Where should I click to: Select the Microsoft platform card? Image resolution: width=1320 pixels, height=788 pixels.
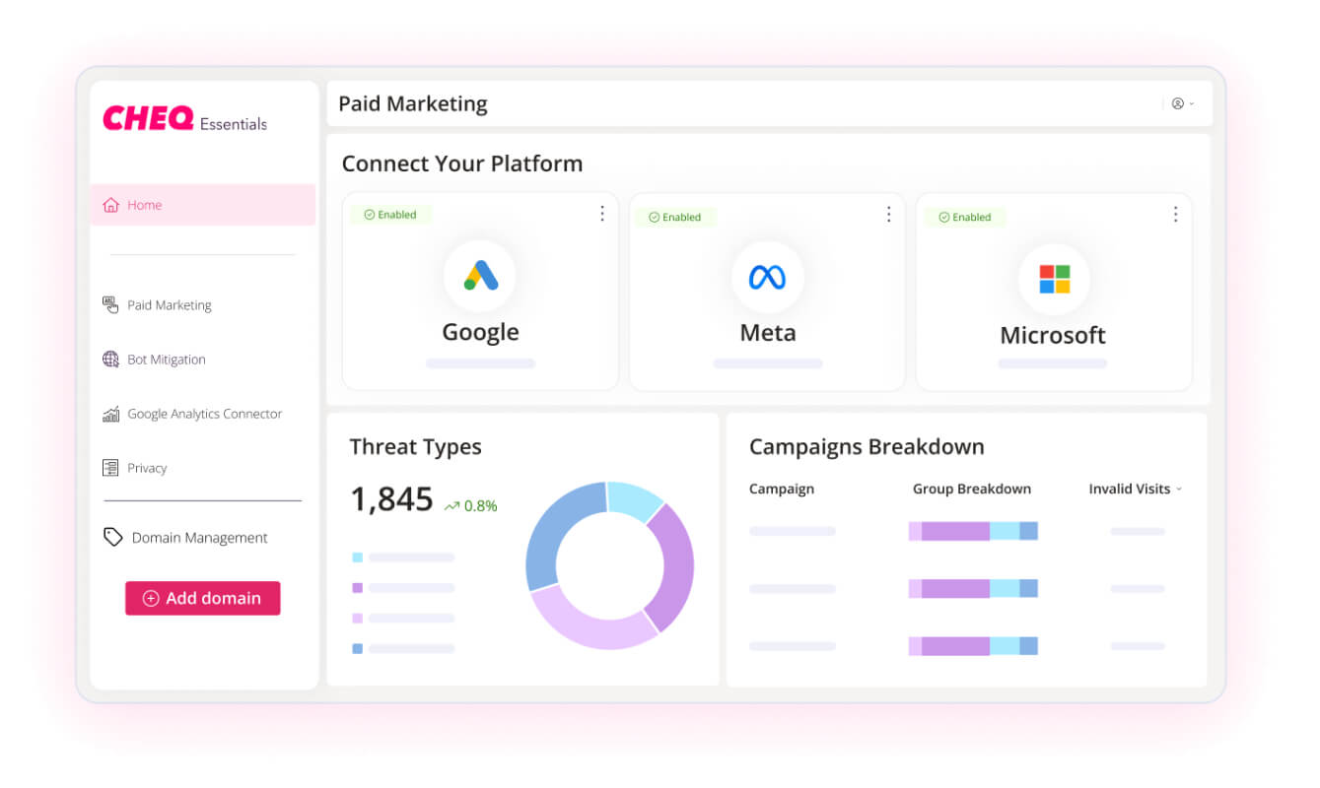point(1054,292)
